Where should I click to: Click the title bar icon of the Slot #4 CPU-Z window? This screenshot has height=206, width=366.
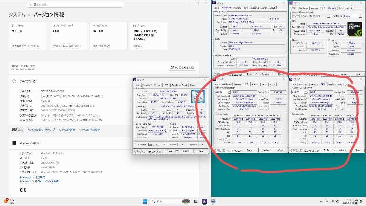coord(291,79)
